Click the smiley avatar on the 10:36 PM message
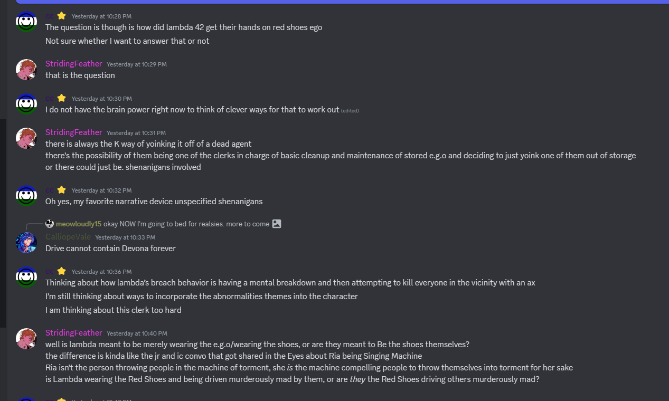The width and height of the screenshot is (669, 401). point(26,277)
